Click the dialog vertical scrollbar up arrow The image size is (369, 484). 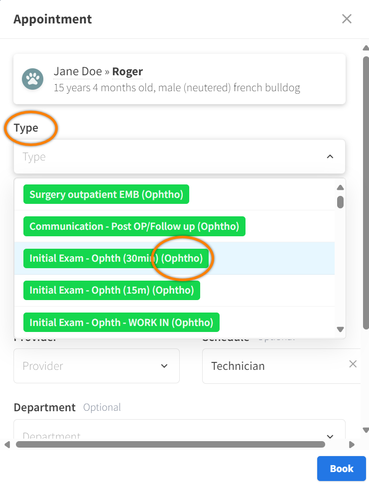tap(366, 48)
